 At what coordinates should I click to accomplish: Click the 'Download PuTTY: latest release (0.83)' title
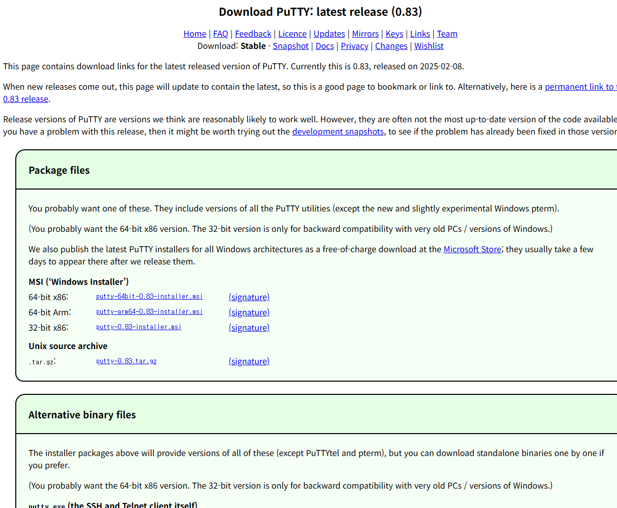(x=320, y=12)
